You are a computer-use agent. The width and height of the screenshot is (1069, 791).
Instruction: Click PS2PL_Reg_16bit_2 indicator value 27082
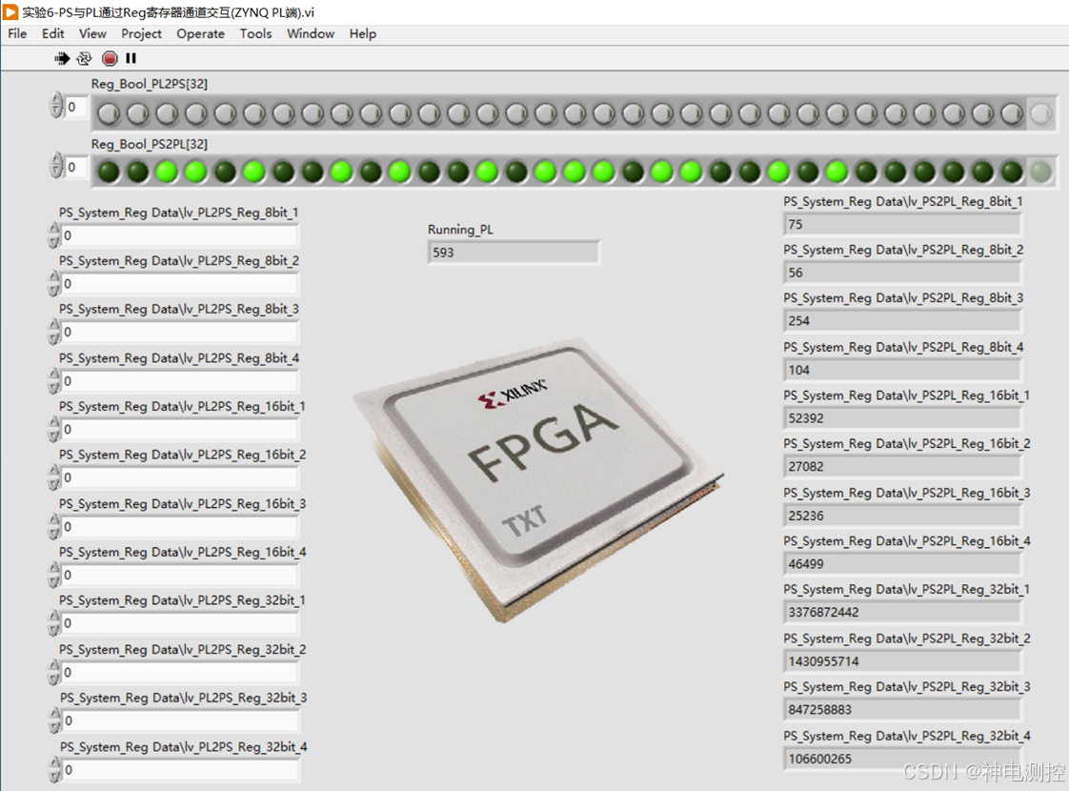pos(902,467)
